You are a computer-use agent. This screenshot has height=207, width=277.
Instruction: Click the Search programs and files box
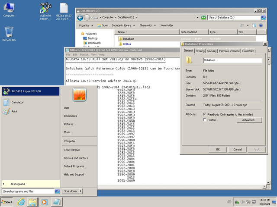coord(28,191)
